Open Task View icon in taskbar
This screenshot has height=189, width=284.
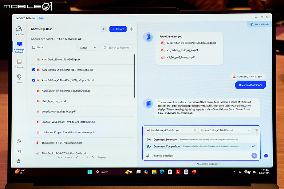pos(138,172)
